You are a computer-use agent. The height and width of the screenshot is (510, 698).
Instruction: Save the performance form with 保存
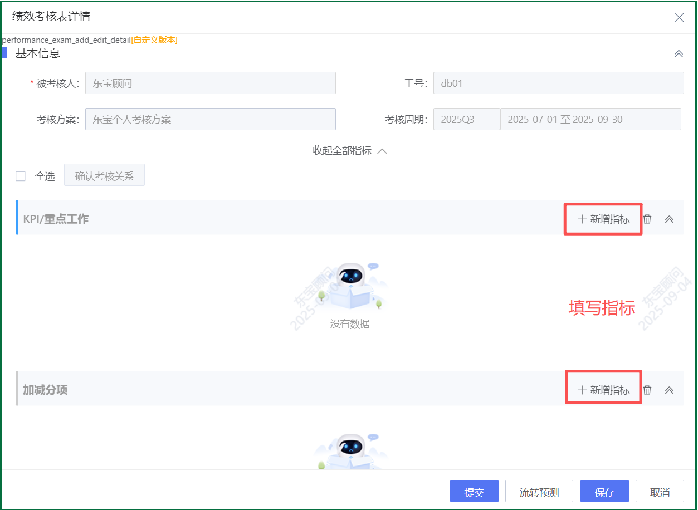pos(604,492)
